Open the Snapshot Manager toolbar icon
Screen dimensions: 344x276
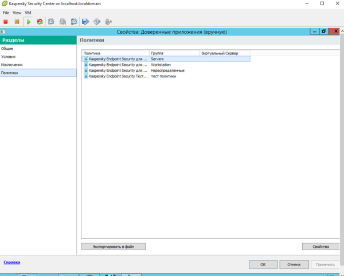pos(74,22)
